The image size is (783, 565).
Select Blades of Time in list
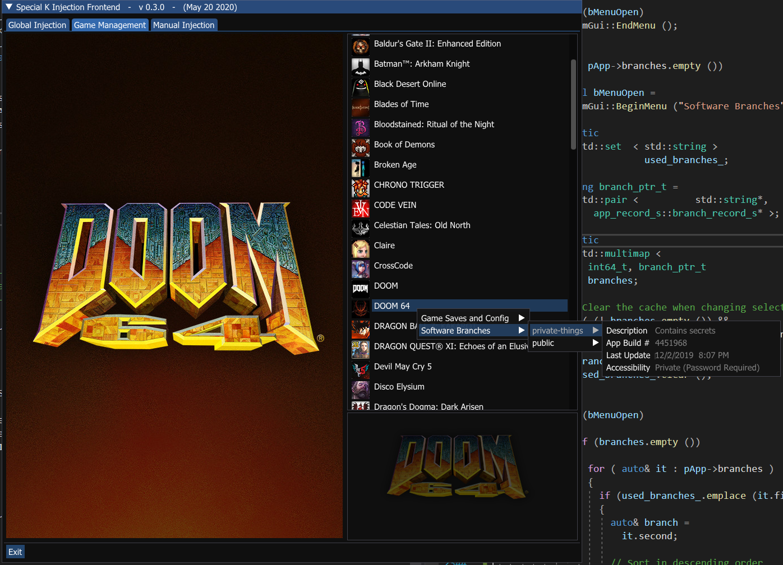pyautogui.click(x=402, y=104)
